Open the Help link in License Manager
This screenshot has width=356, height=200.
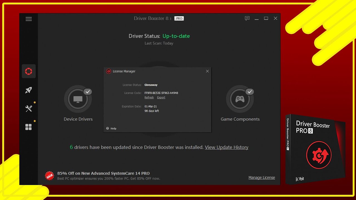tap(113, 129)
